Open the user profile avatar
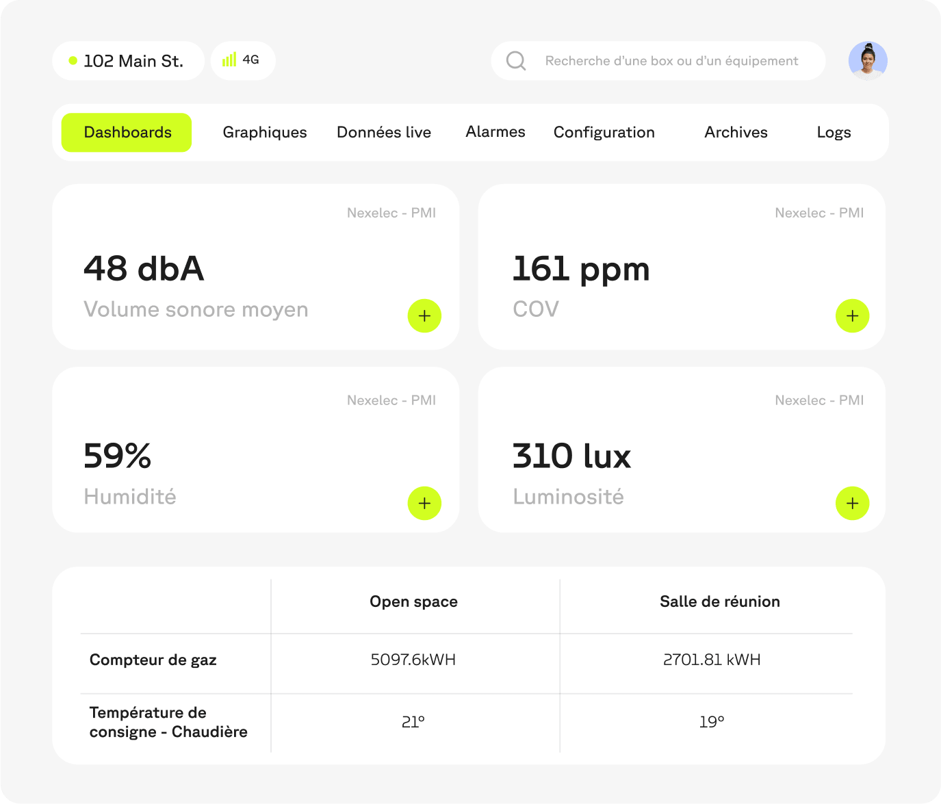The height and width of the screenshot is (804, 941). coord(868,61)
